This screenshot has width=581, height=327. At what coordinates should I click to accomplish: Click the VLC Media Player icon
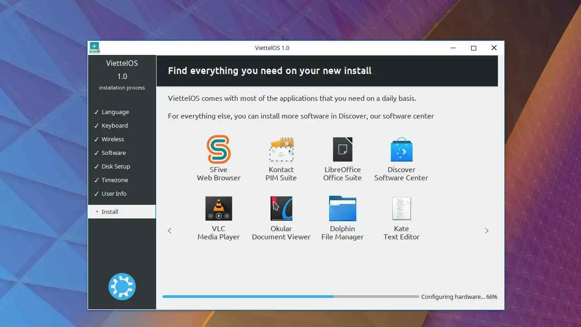219,208
